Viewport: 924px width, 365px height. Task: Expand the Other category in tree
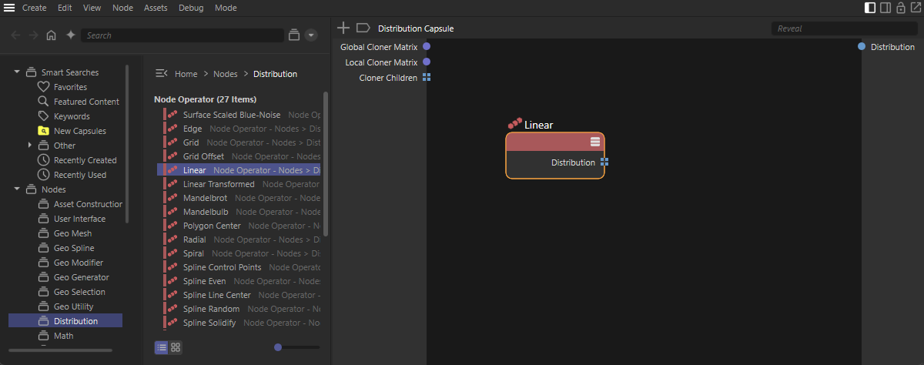point(30,146)
